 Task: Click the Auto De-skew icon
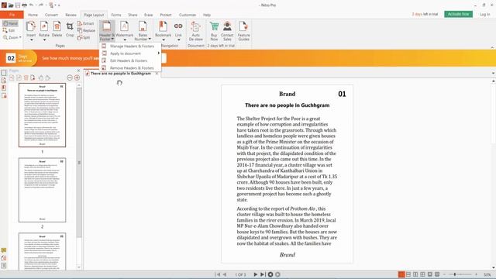click(x=196, y=27)
